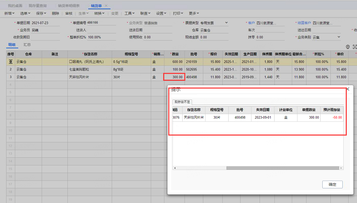This screenshot has height=203, width=357.
Task: Click the dialog horizontal scrollbar thumb
Action: point(282,168)
